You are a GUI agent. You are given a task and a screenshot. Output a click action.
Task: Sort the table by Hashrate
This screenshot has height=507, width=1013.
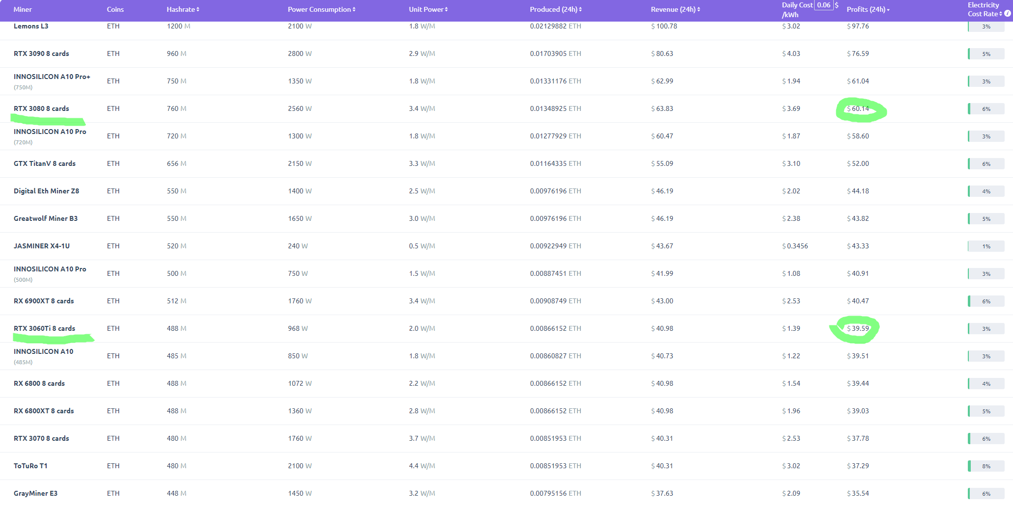183,9
